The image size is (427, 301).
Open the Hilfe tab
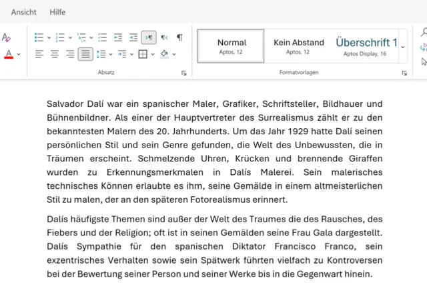57,12
